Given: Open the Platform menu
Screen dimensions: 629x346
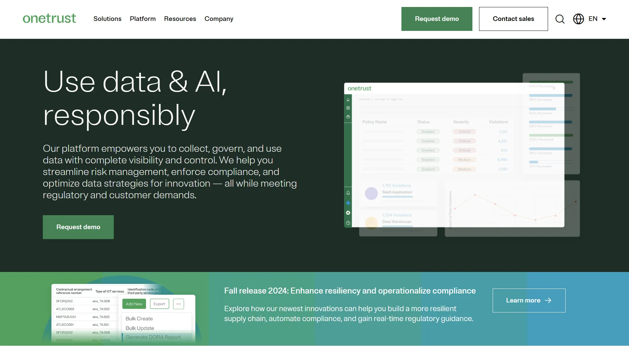Looking at the screenshot, I should pos(143,19).
